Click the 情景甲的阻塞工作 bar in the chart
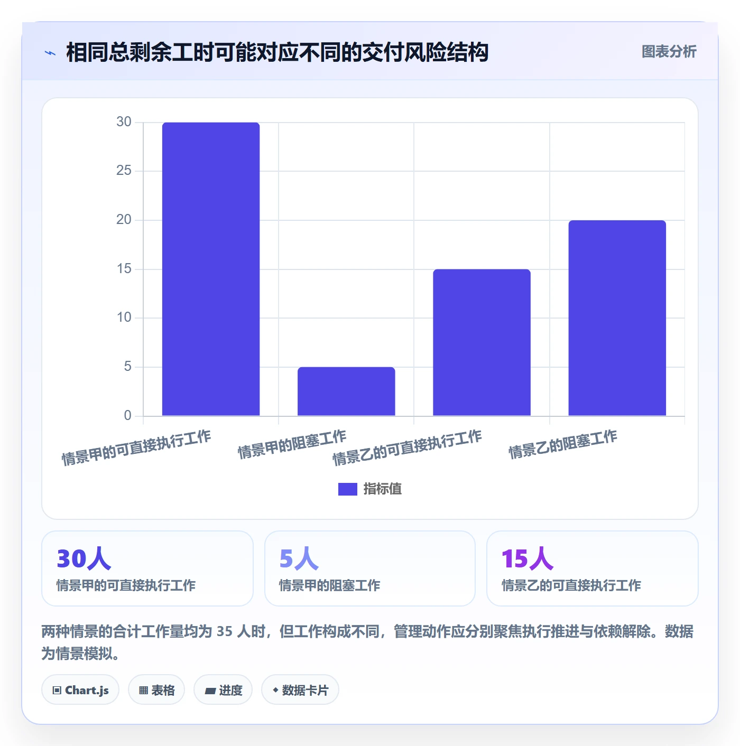Viewport: 740px width, 746px height. pyautogui.click(x=346, y=391)
